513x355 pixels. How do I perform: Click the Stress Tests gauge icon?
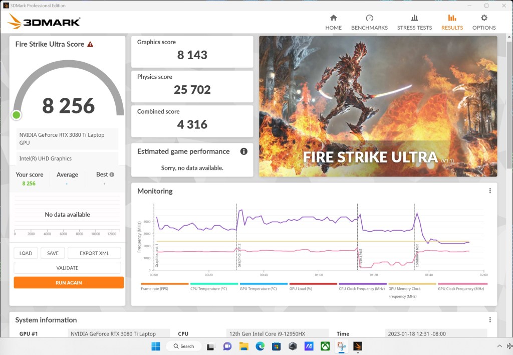414,20
